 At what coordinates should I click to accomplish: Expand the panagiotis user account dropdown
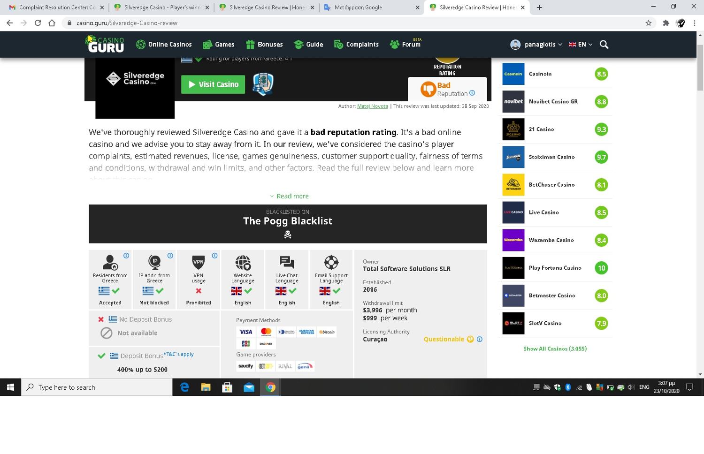click(536, 45)
